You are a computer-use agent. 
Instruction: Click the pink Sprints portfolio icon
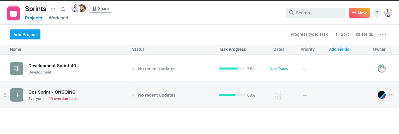click(x=13, y=13)
